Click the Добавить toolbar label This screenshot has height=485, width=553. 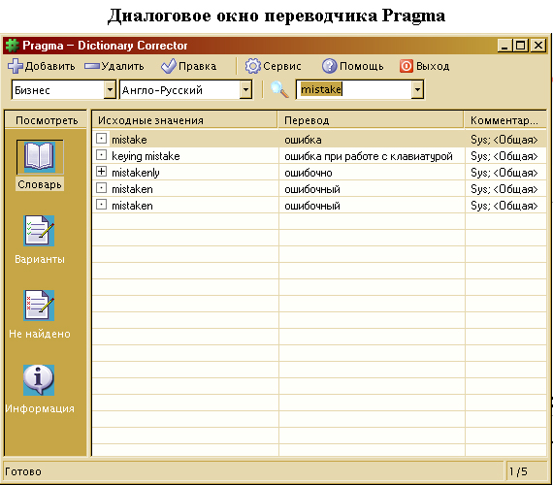pos(50,66)
